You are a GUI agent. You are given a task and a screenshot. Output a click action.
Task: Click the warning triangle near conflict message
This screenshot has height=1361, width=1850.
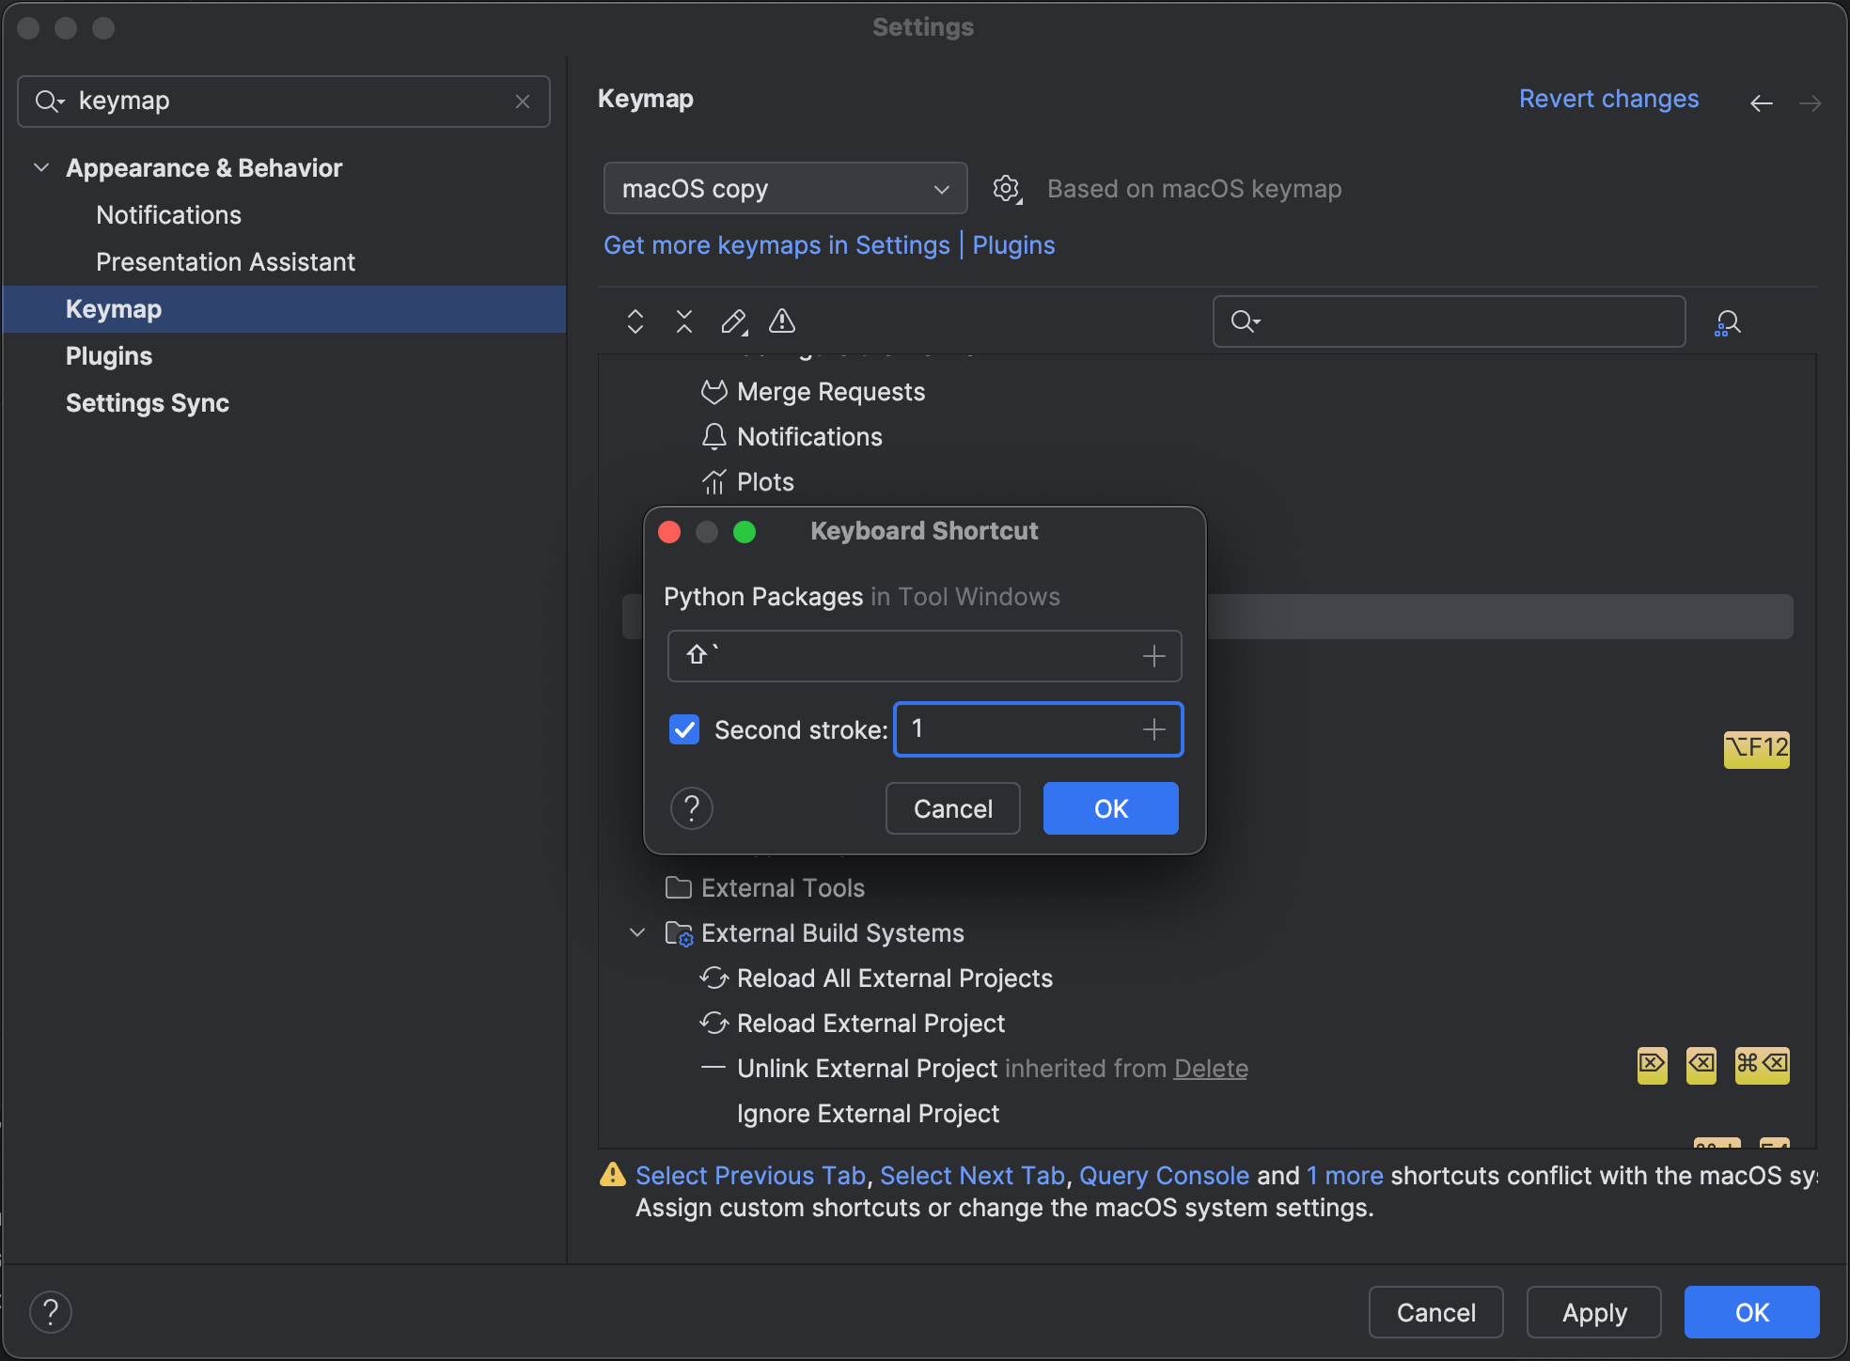612,1175
